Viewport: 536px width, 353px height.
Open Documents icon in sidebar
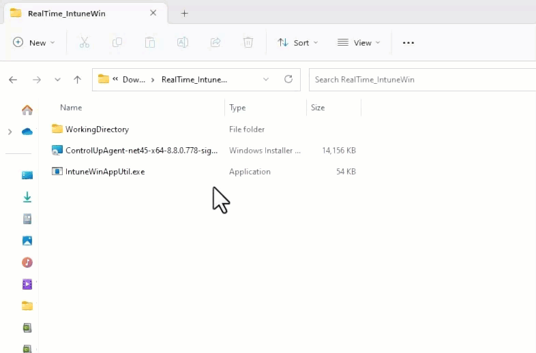click(x=27, y=219)
